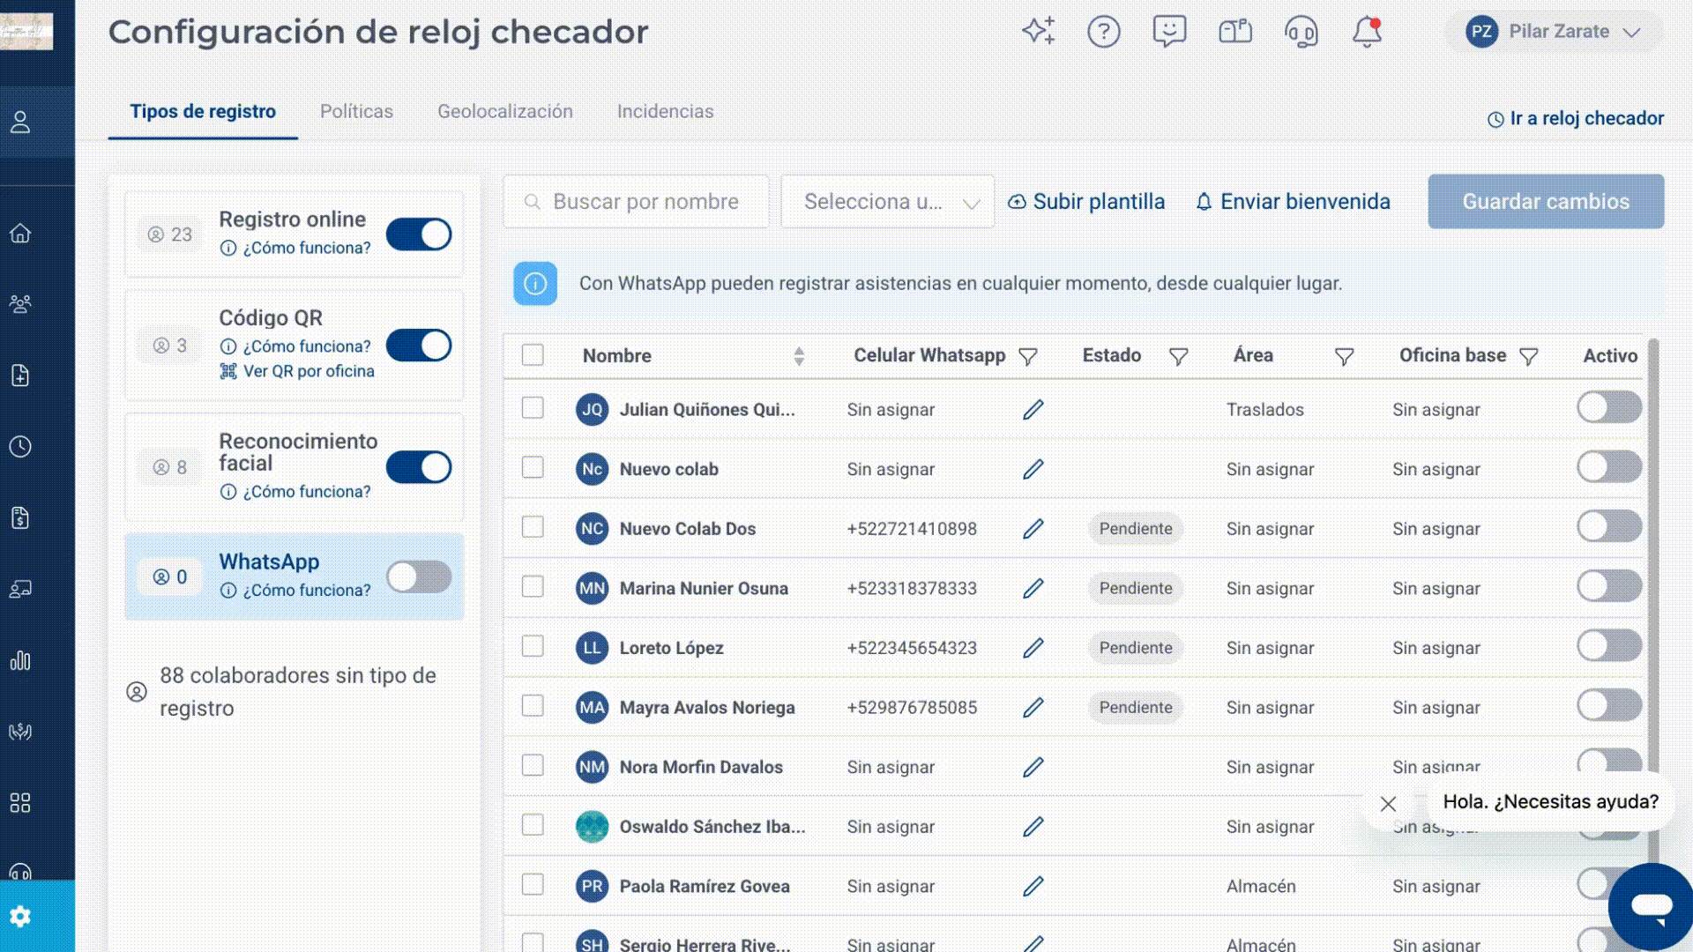This screenshot has width=1693, height=952.
Task: Open the Estado column filter
Action: (x=1178, y=356)
